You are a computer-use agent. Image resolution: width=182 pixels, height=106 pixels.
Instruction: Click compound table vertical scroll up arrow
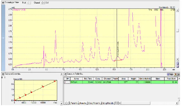point(179,78)
